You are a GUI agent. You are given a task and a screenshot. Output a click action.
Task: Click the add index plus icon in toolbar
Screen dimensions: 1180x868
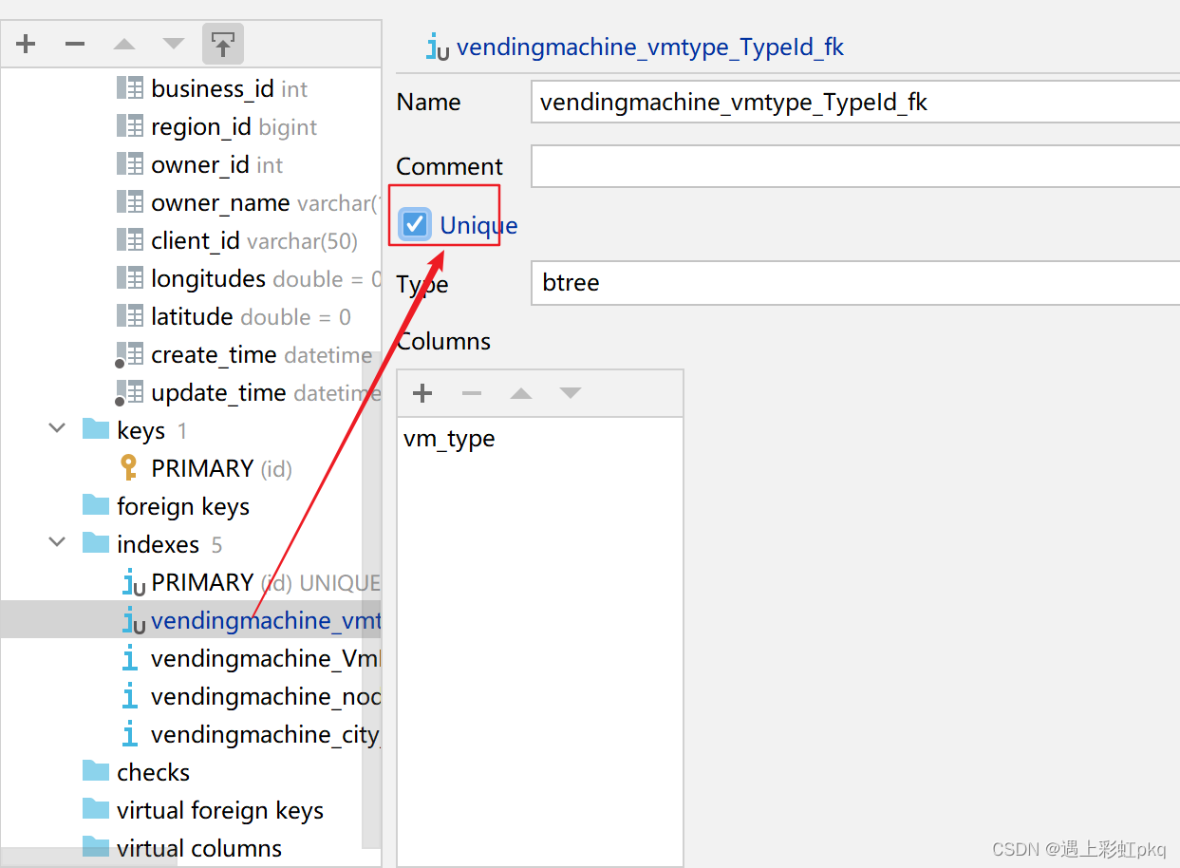(26, 43)
